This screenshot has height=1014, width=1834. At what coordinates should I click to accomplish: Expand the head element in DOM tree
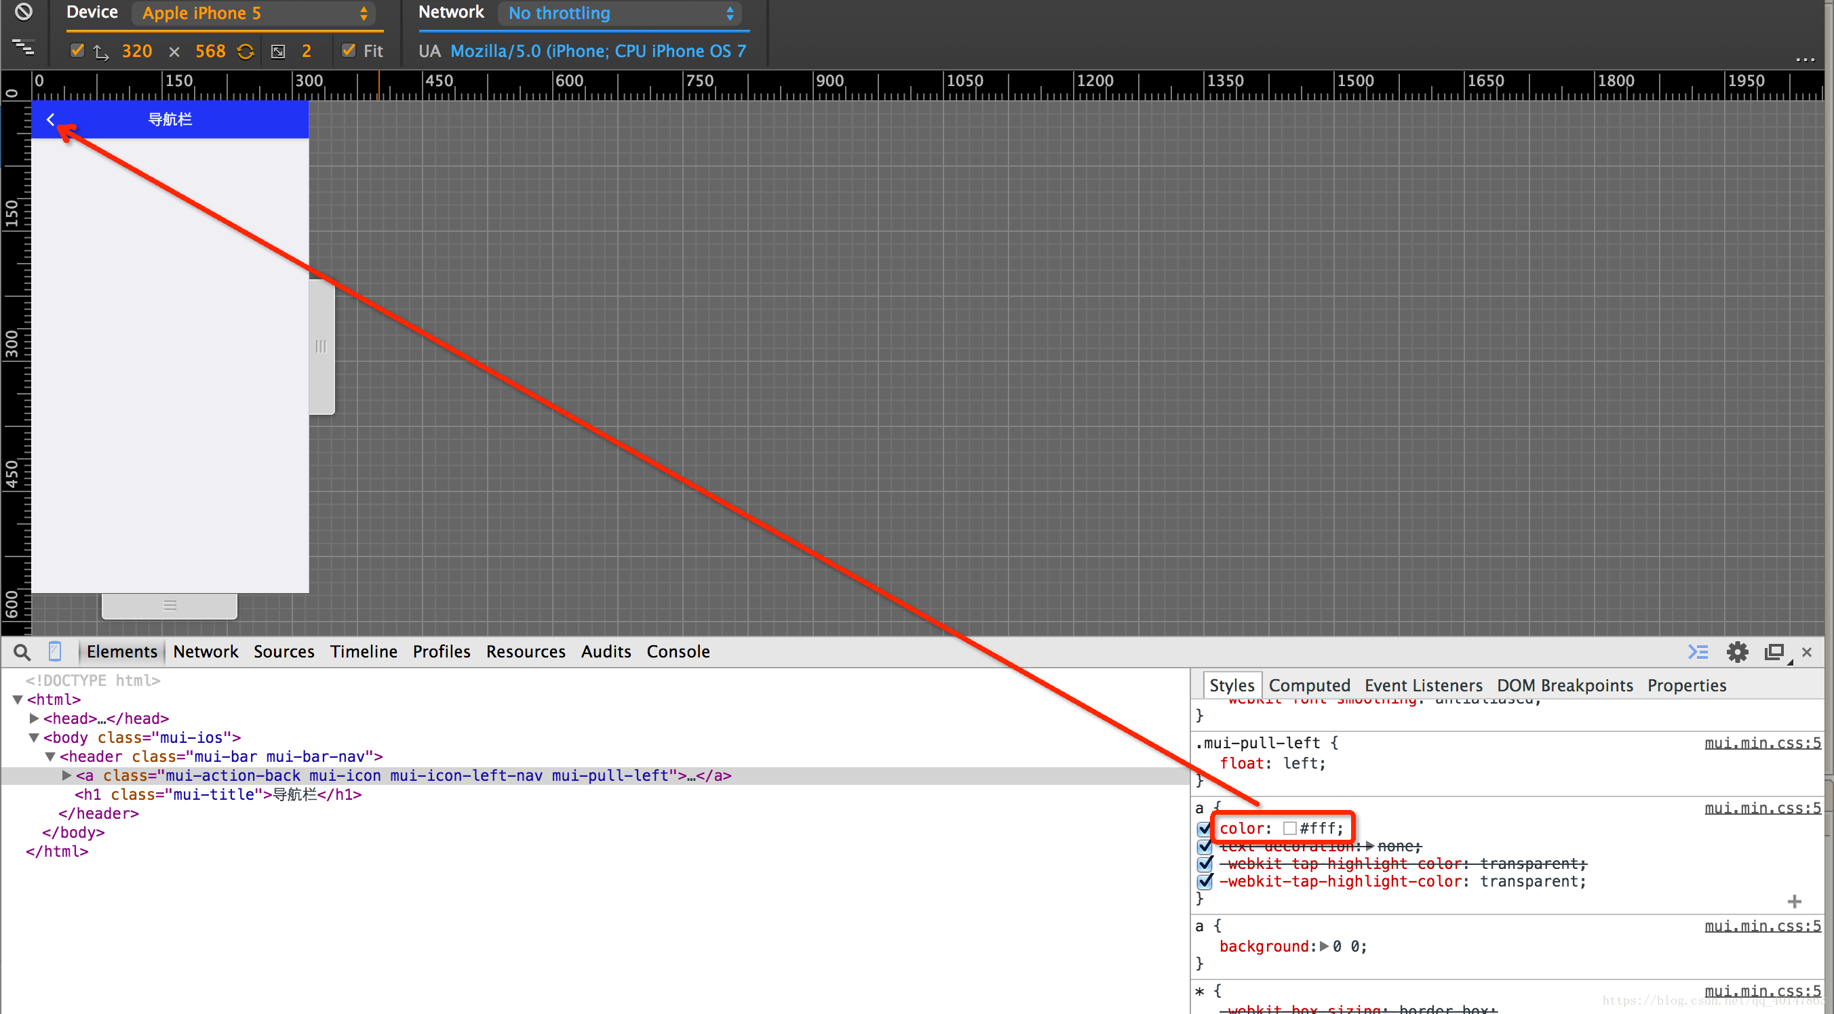click(x=33, y=718)
